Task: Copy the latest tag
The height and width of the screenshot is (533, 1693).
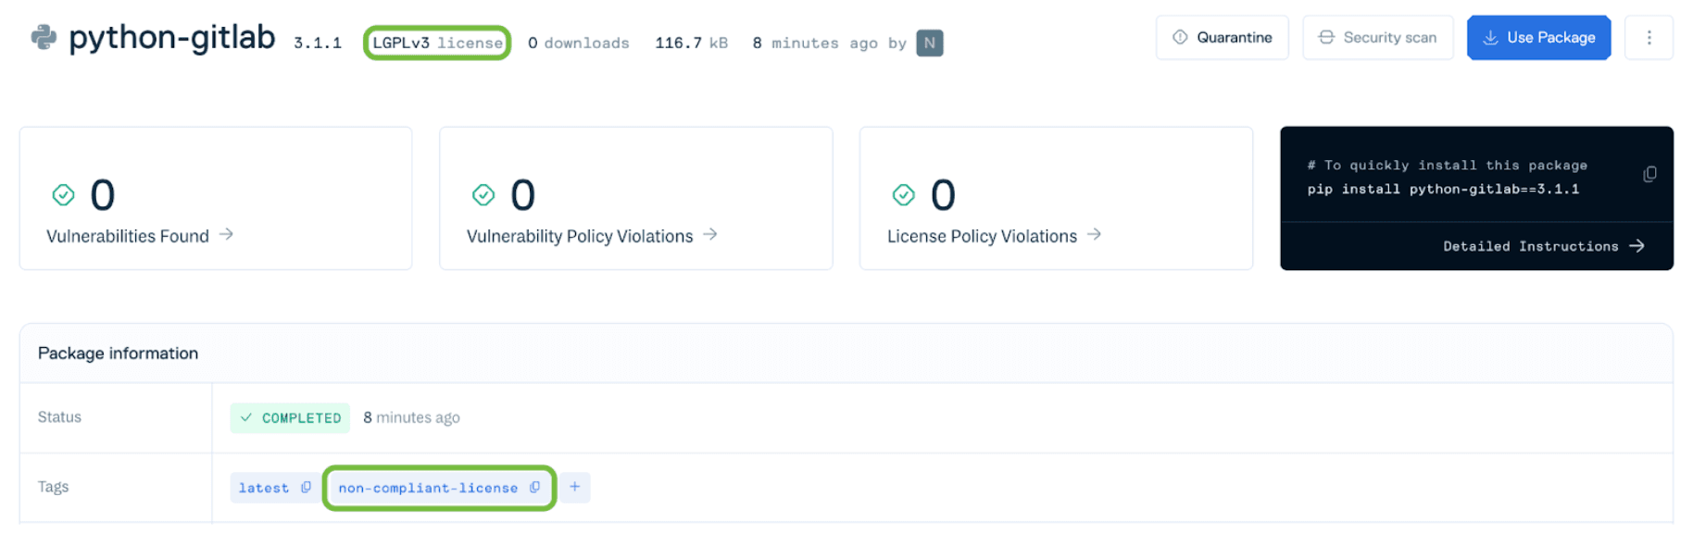Action: tap(306, 488)
